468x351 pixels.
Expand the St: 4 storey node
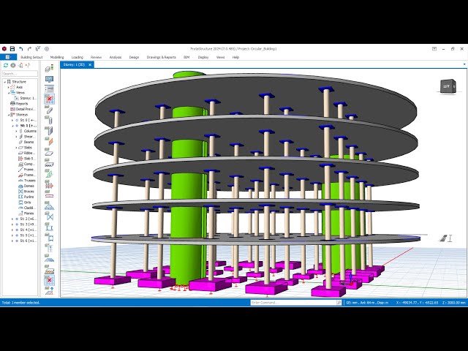pyautogui.click(x=12, y=230)
